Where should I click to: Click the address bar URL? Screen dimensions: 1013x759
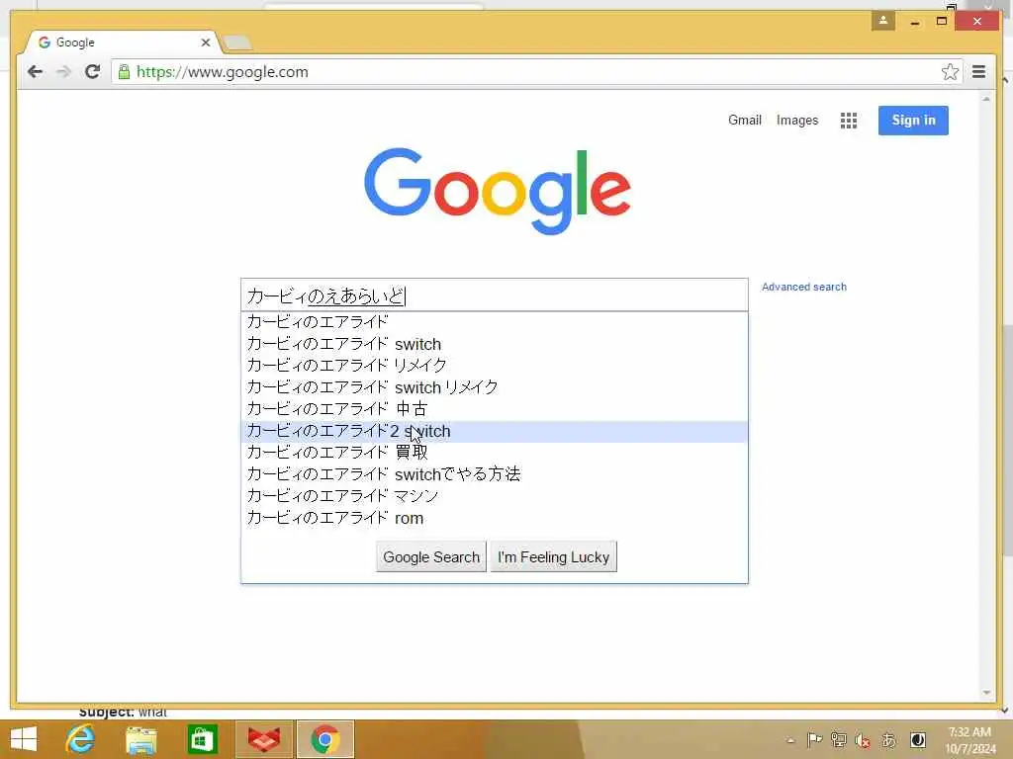(x=223, y=71)
